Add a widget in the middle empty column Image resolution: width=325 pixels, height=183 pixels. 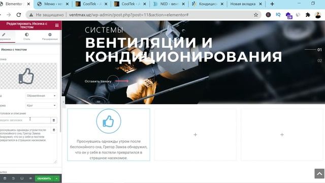point(195,135)
